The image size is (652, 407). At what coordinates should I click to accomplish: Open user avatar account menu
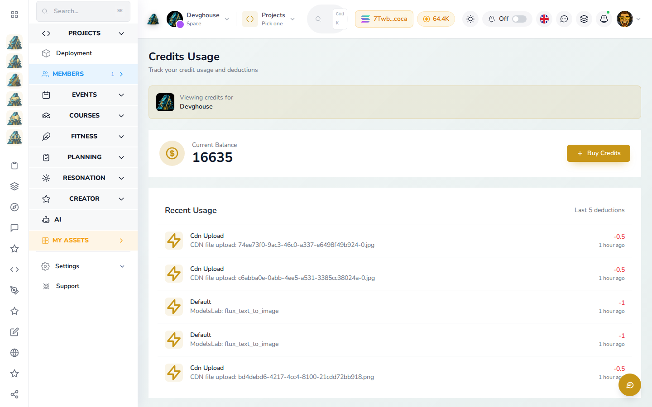point(628,19)
